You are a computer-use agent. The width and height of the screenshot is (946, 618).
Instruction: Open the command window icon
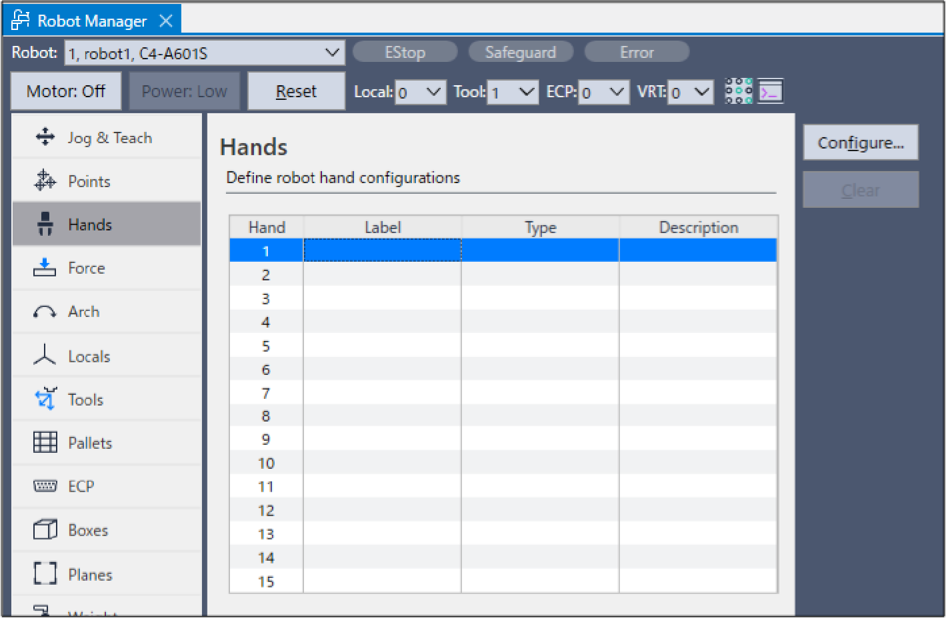(771, 91)
